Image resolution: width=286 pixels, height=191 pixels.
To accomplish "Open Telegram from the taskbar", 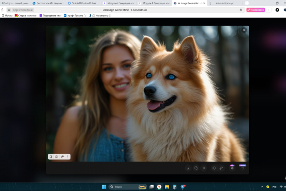I will tap(183, 187).
